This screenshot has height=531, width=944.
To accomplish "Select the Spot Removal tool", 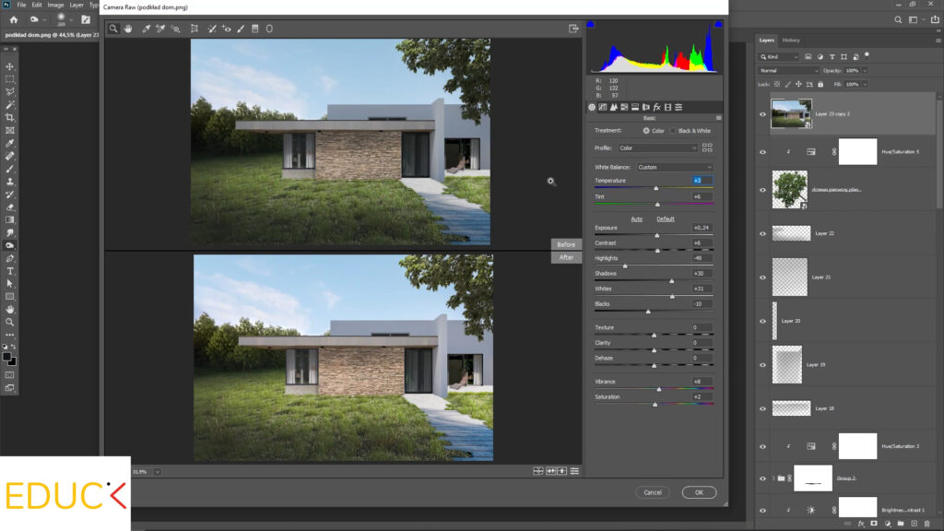I will pyautogui.click(x=212, y=29).
